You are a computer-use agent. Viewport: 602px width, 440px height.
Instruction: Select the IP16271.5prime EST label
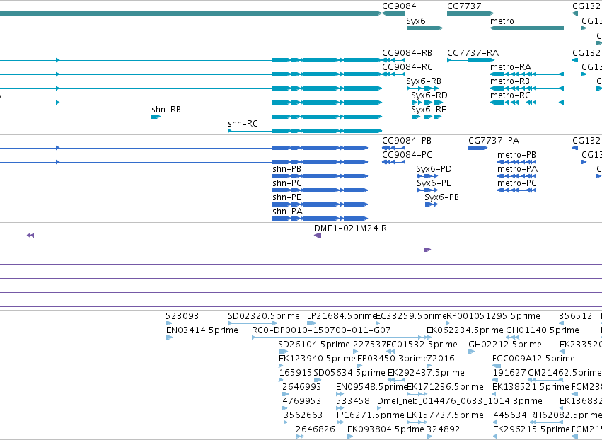(x=371, y=416)
